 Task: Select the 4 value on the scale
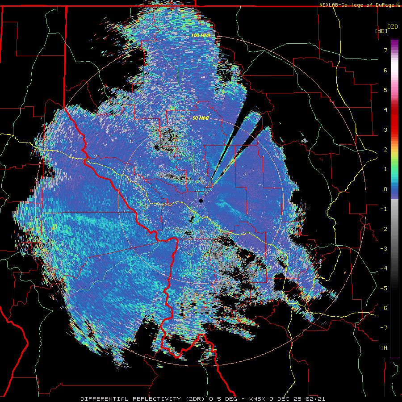pos(385,110)
